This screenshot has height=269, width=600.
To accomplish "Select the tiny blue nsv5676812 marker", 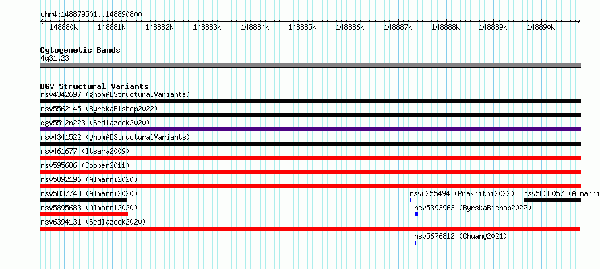I will coord(415,243).
